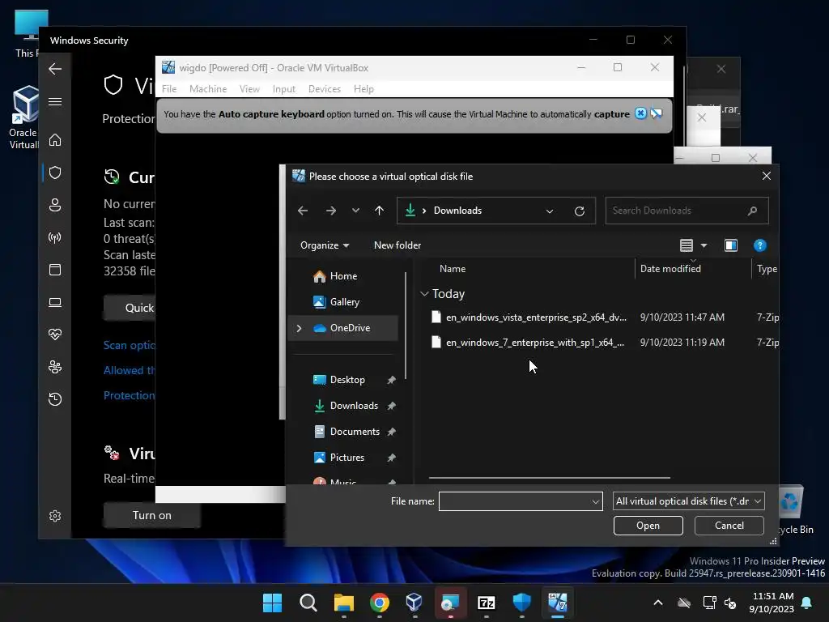Open VirtualBox Devices menu

(325, 89)
